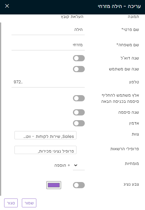Click the dialog title עריכה - הילה מזרחי

pos(119,6)
